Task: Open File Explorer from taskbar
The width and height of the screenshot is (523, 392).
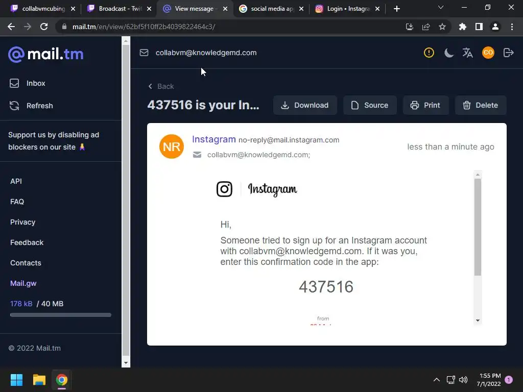Action: [x=39, y=380]
